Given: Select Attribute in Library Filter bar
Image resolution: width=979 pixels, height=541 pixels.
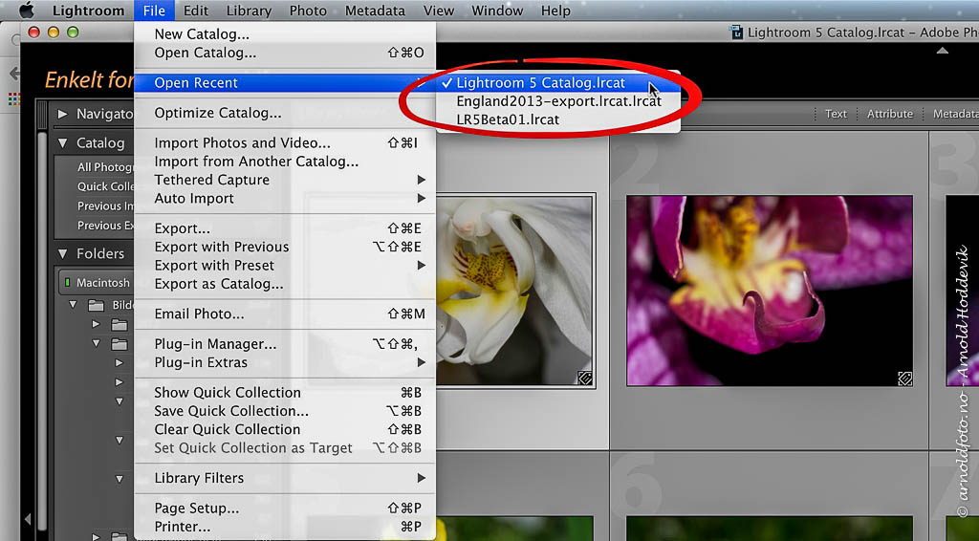Looking at the screenshot, I should (890, 114).
